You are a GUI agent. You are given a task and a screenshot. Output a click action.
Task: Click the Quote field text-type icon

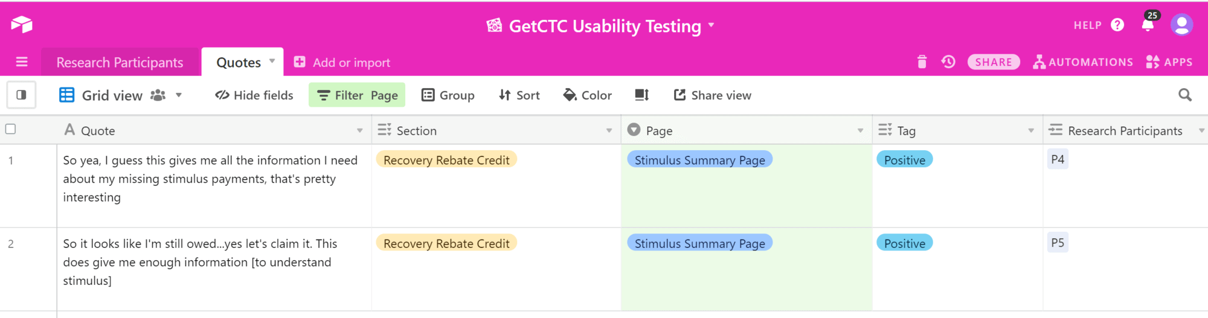coord(69,130)
